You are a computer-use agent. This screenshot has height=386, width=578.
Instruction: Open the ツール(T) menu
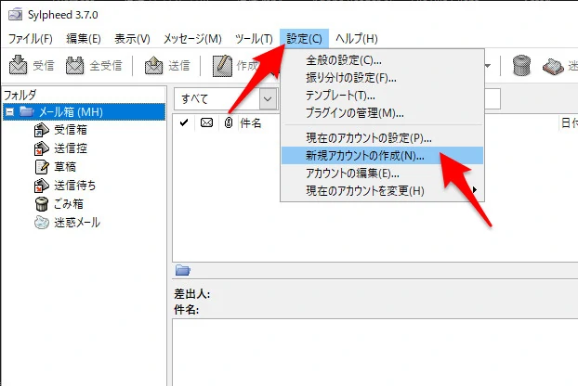(x=254, y=39)
